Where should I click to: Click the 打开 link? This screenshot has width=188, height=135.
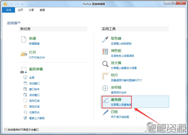[33, 52]
